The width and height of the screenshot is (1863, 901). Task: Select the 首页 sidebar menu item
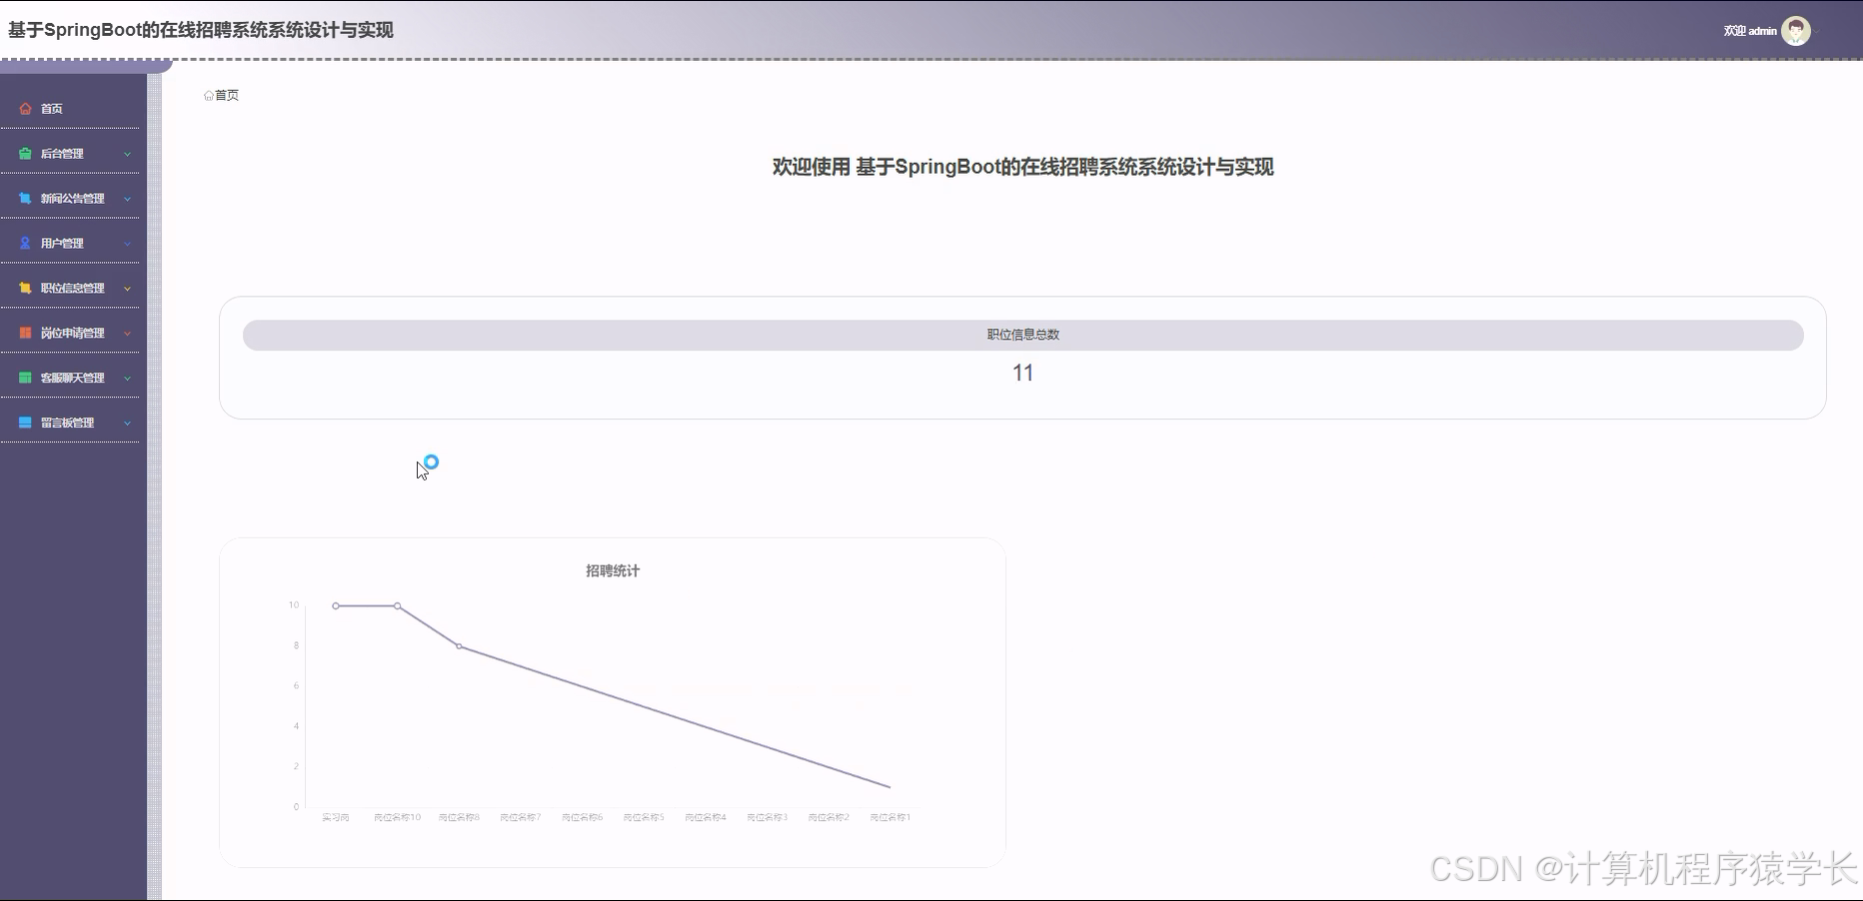[51, 108]
